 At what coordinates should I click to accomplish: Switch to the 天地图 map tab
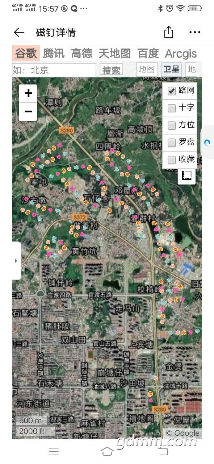pos(114,53)
